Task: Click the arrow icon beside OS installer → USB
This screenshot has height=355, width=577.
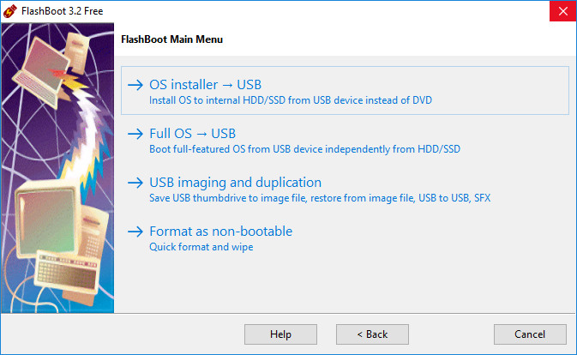Action: [x=135, y=85]
